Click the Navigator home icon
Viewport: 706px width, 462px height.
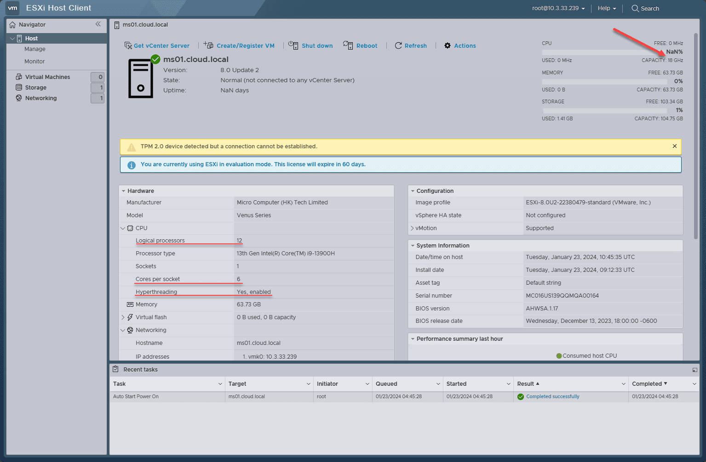[12, 25]
